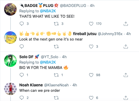Image resolution: width=139 pixels, height=101 pixels.
Task: Share BADGE PLUG's tweet
Action: pyautogui.click(x=126, y=24)
